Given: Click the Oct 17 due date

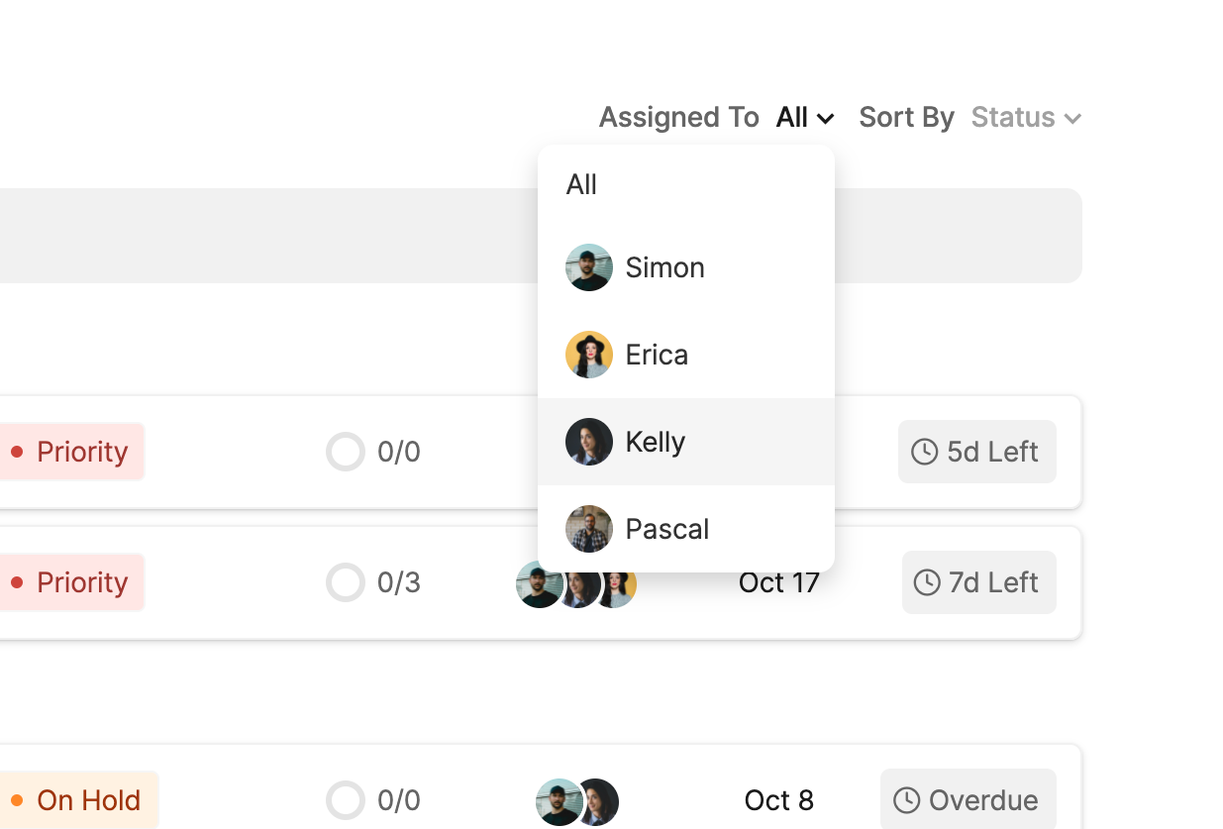Looking at the screenshot, I should [x=778, y=582].
